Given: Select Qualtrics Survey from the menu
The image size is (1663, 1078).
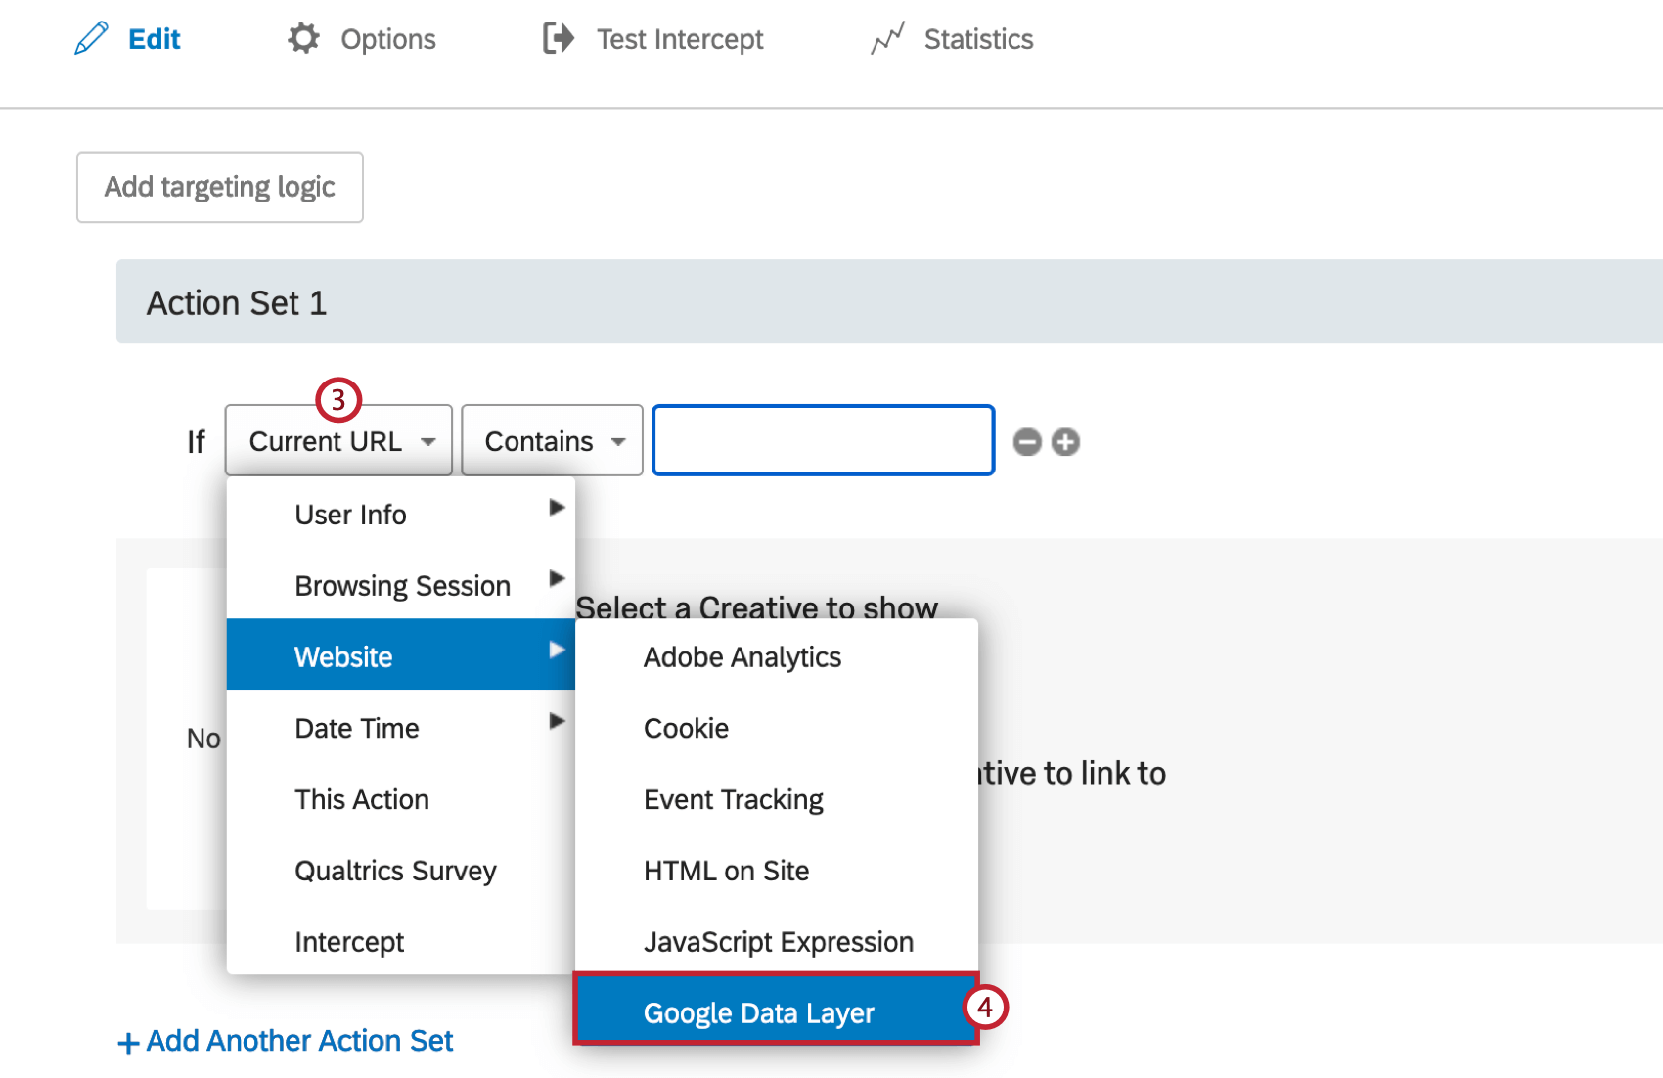Looking at the screenshot, I should pos(395,871).
